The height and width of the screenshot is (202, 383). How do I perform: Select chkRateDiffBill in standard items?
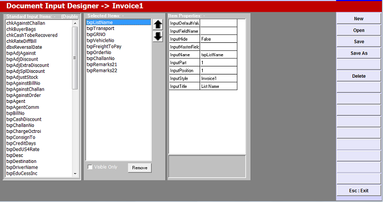point(39,41)
